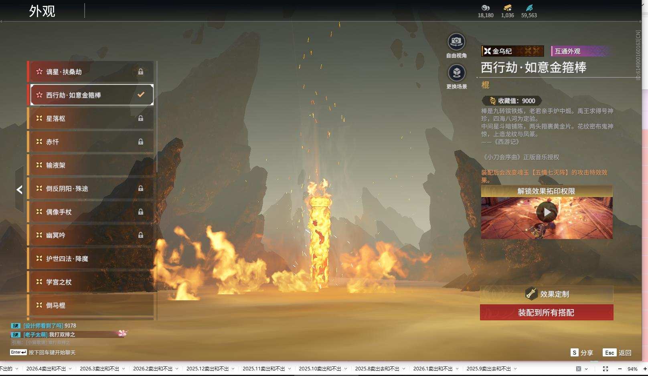This screenshot has height=376, width=648.
Task: Click chat message from 设计师看到了吗
Action: [x=44, y=326]
